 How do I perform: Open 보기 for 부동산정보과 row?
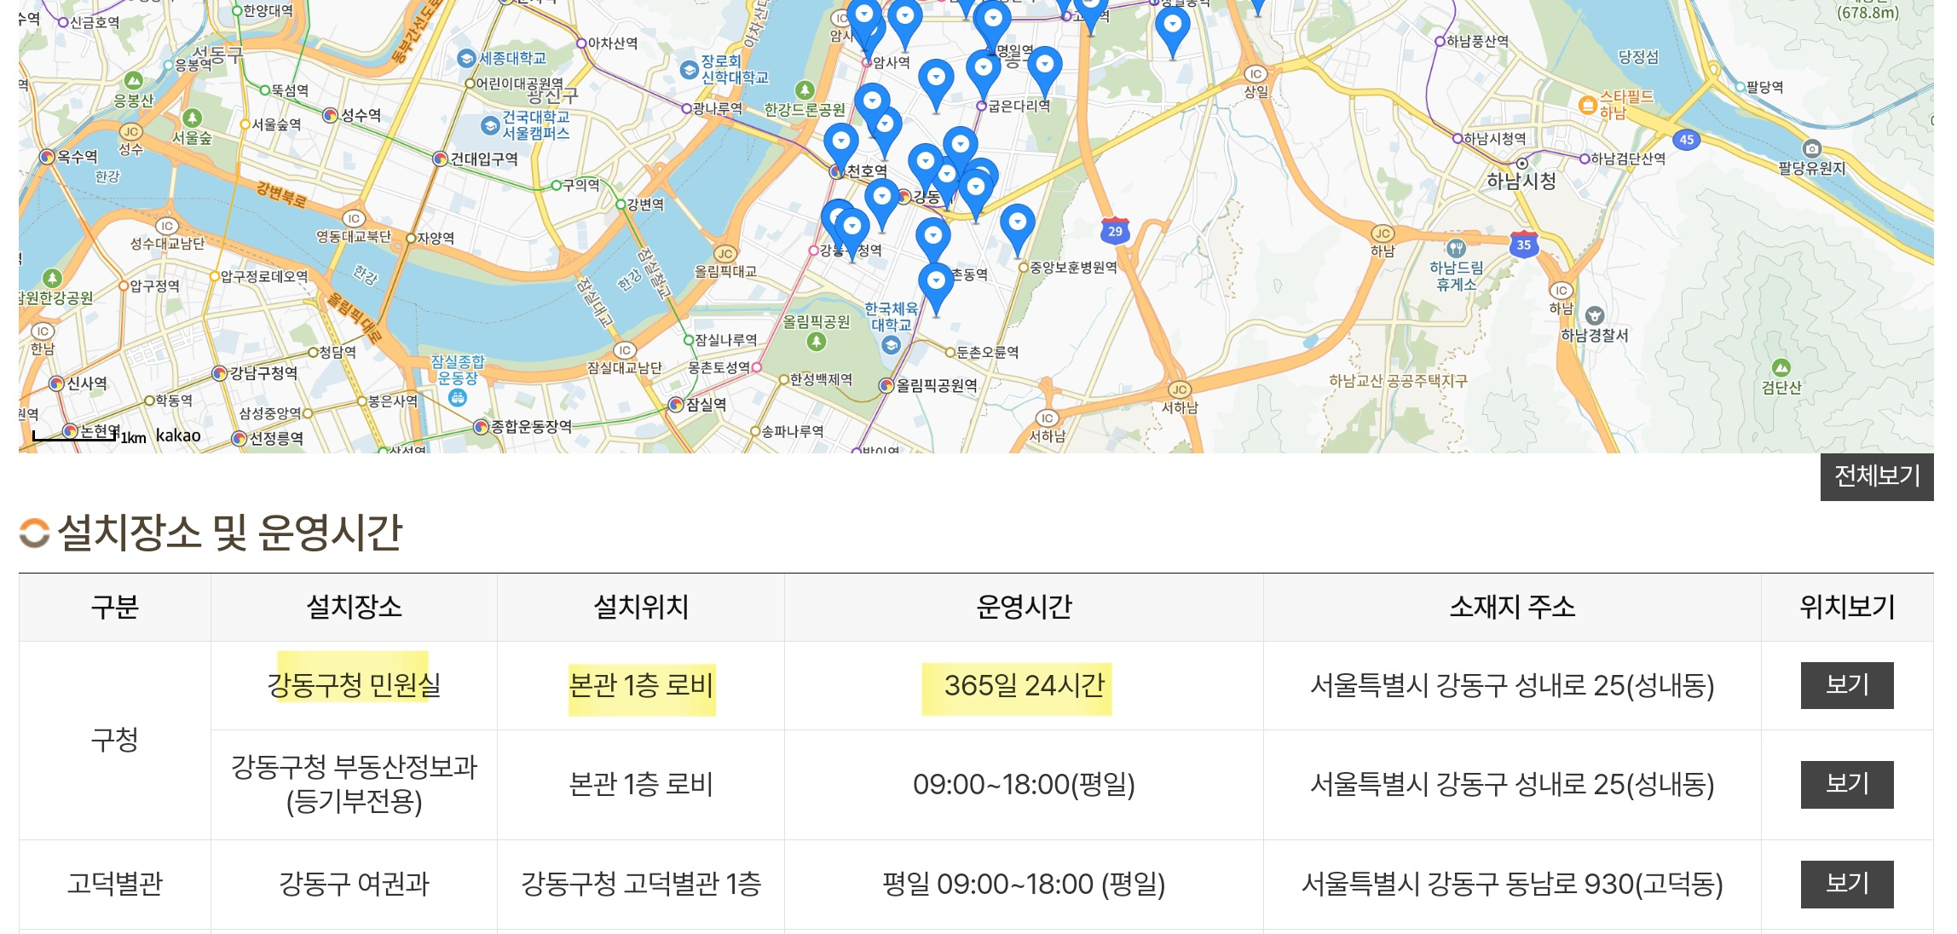tap(1846, 784)
